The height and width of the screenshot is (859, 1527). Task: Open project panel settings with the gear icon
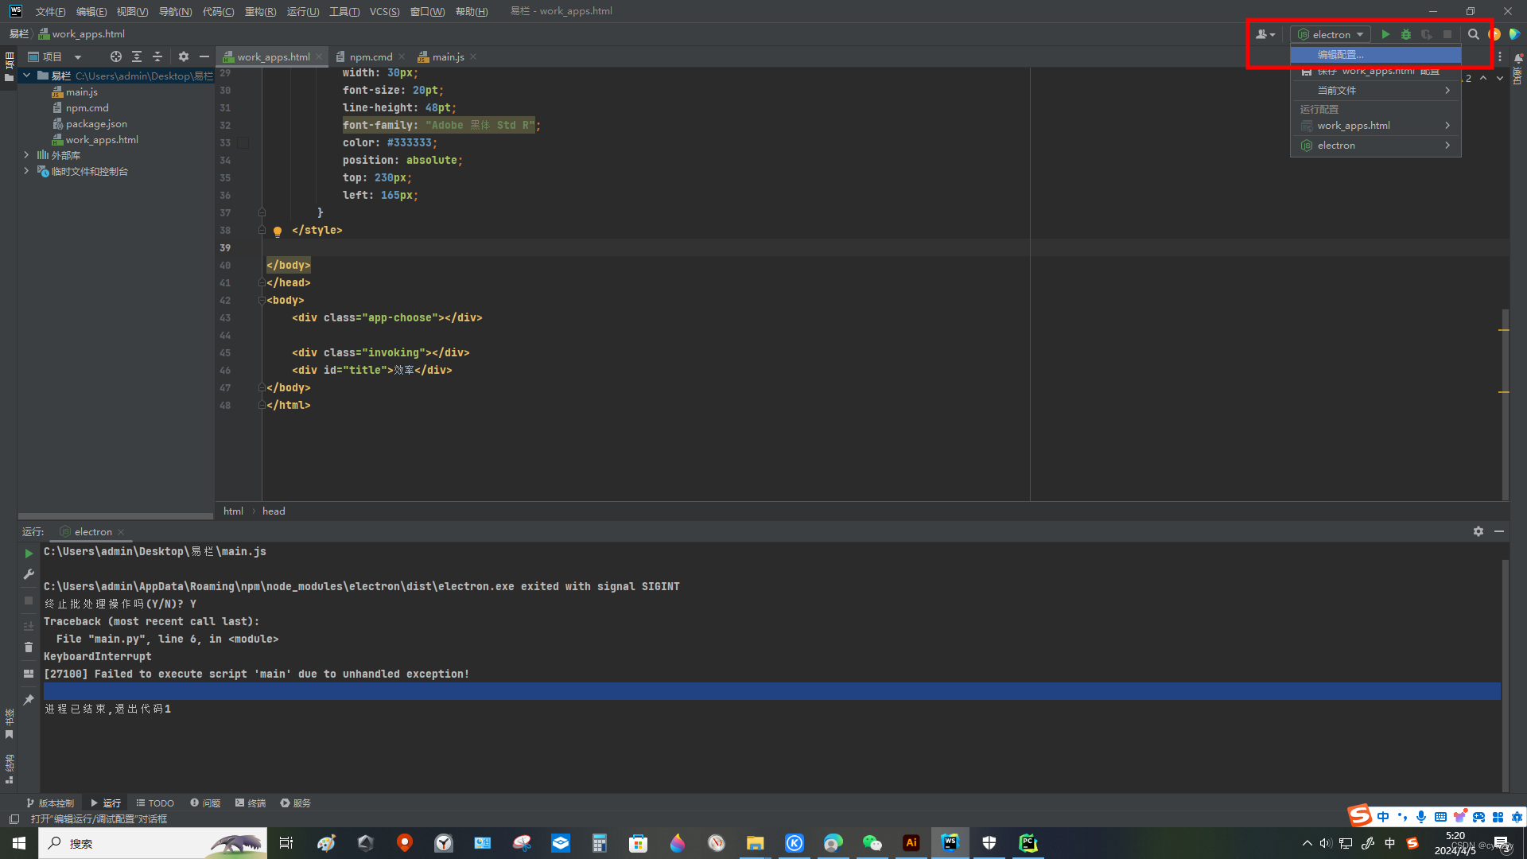coord(183,56)
